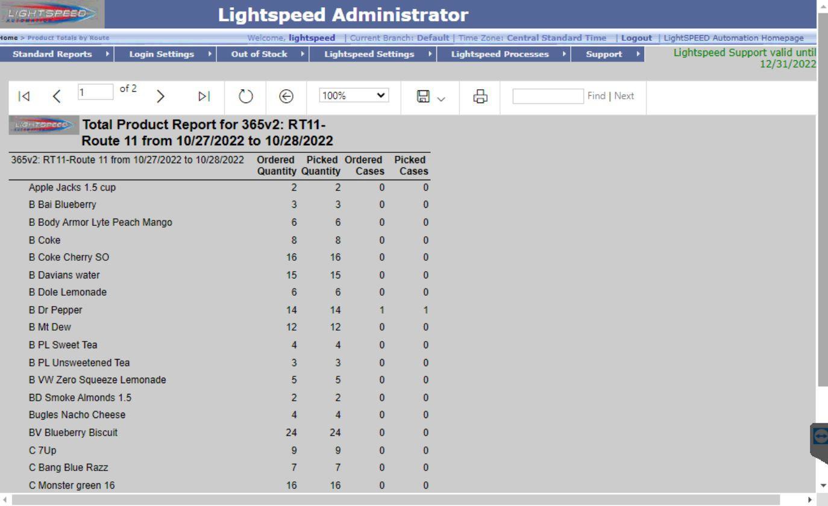Click the current page number field

(x=95, y=92)
